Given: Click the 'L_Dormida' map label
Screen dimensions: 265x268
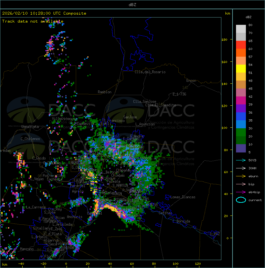Looking at the screenshot, I should (x=181, y=221).
